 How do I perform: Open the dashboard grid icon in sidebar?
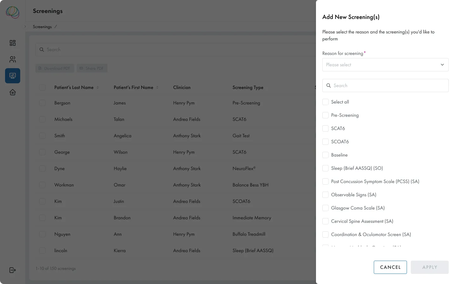tap(13, 43)
